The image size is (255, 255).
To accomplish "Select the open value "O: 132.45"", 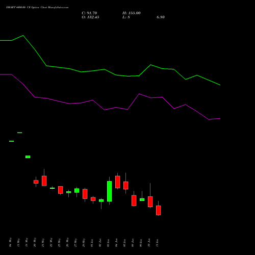I will coord(90,17).
